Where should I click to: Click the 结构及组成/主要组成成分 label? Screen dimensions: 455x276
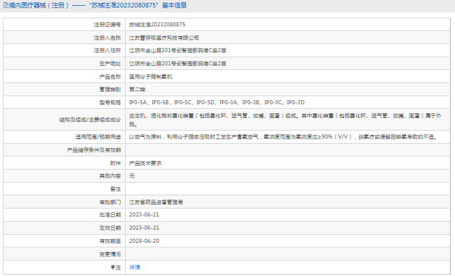click(x=90, y=120)
